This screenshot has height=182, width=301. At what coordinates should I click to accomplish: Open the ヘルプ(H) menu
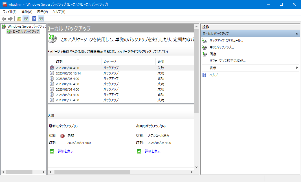(59, 12)
